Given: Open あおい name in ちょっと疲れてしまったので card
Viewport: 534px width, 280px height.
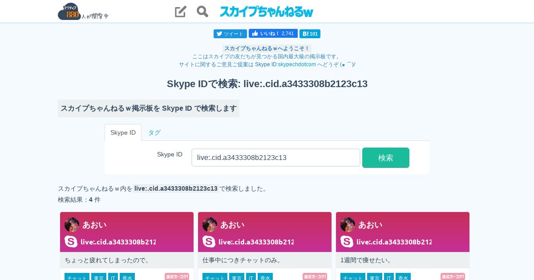Looking at the screenshot, I should click(94, 225).
